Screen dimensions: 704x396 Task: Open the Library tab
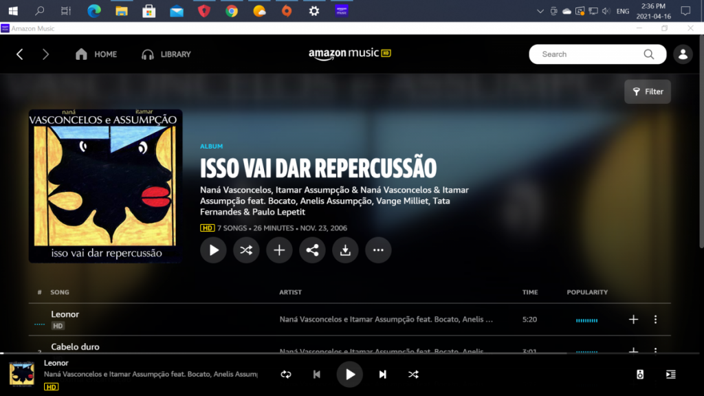(166, 54)
